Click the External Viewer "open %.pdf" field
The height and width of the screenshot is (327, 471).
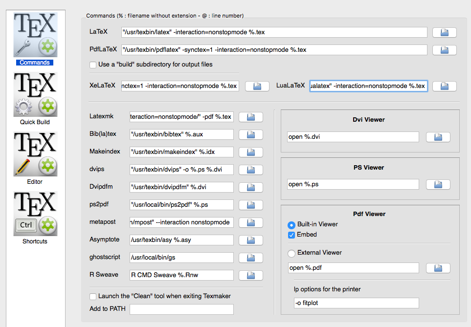tap(354, 268)
